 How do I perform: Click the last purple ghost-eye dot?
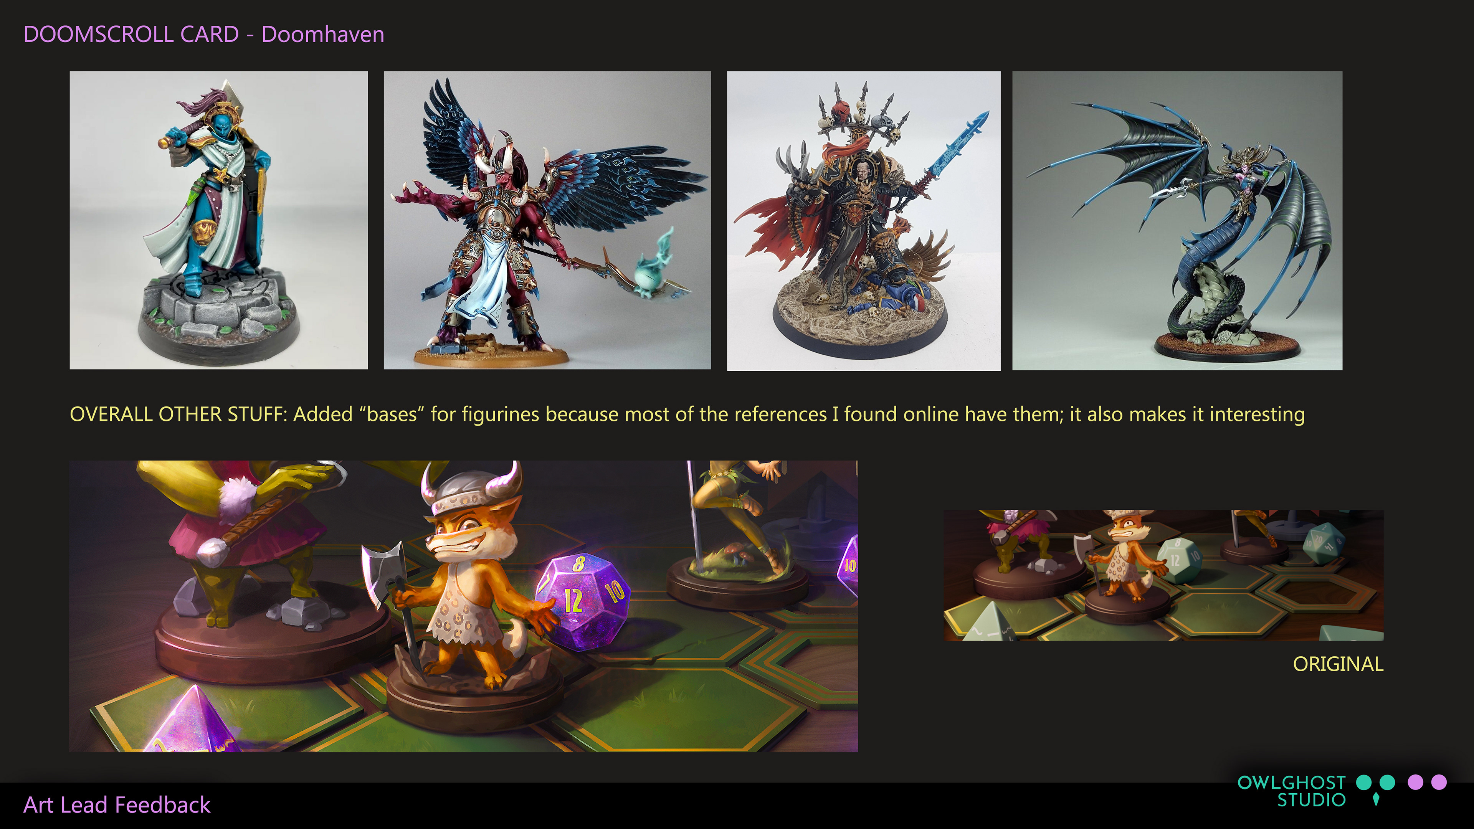(x=1439, y=782)
